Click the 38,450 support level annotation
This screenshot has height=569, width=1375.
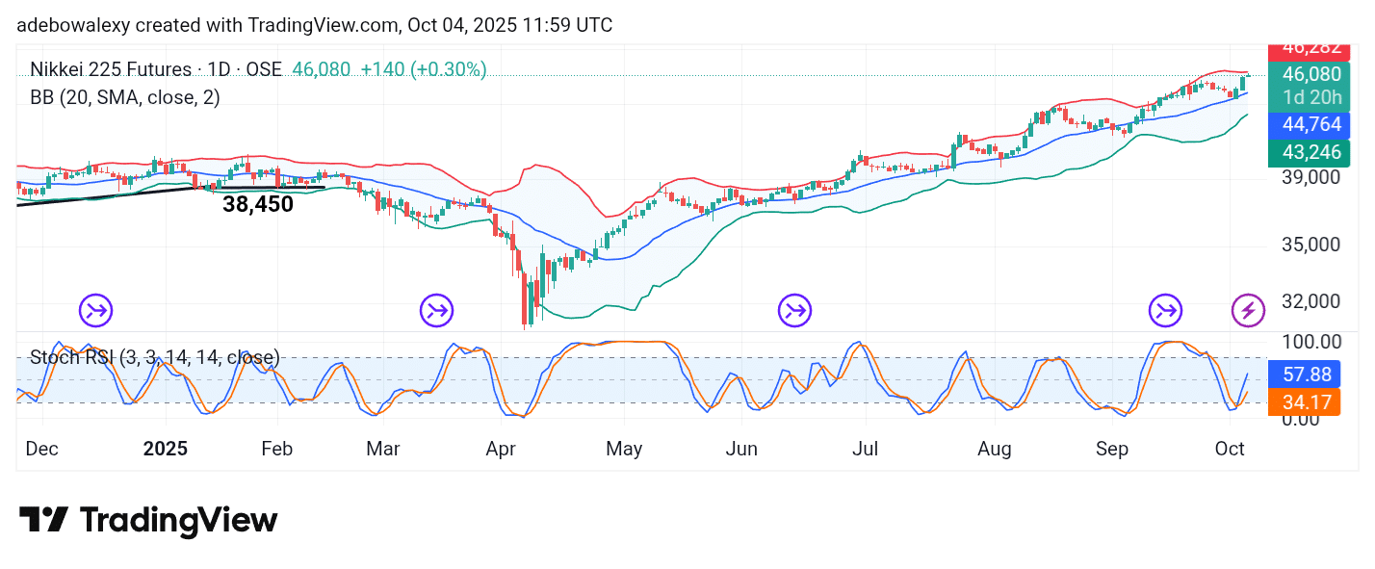tap(258, 204)
